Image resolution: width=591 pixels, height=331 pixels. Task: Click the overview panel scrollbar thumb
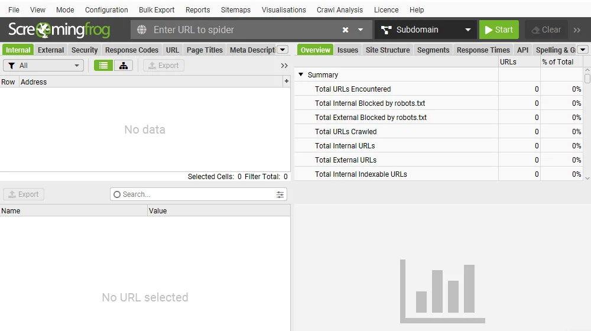(587, 79)
